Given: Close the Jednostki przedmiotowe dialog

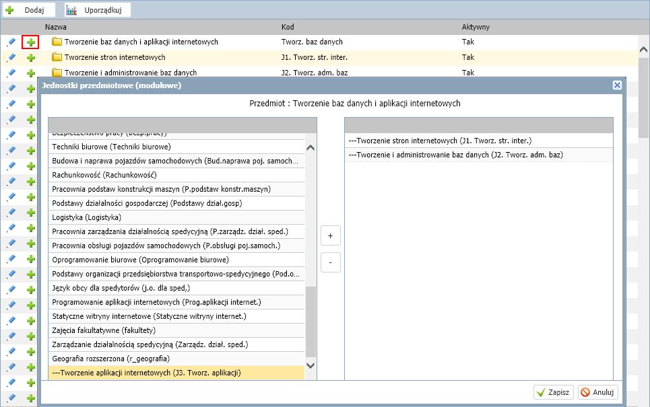Looking at the screenshot, I should 617,85.
